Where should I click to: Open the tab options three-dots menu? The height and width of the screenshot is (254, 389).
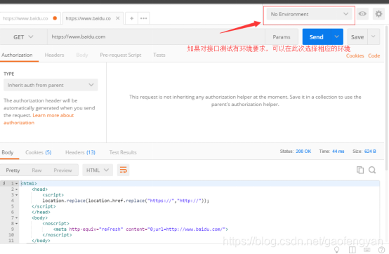pos(144,18)
